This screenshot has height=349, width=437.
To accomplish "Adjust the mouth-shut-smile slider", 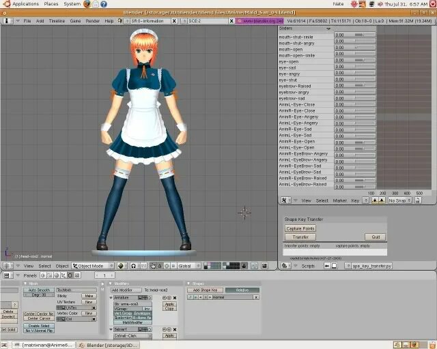I will click(x=355, y=35).
